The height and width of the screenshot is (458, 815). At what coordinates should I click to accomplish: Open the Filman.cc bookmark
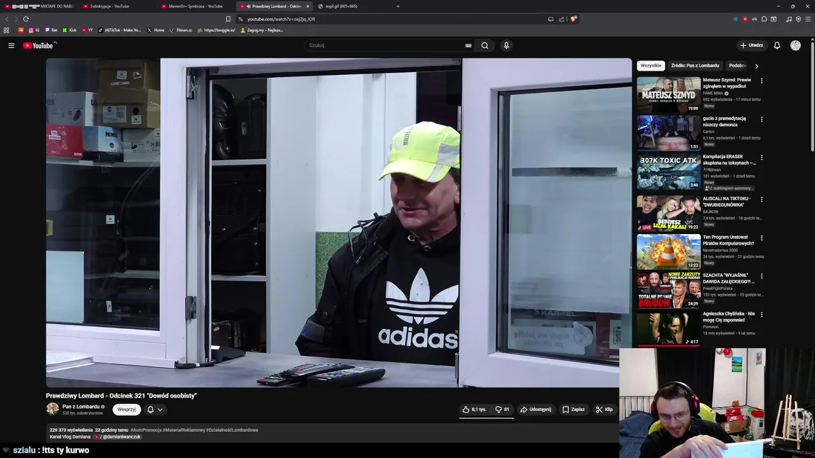[x=181, y=30]
